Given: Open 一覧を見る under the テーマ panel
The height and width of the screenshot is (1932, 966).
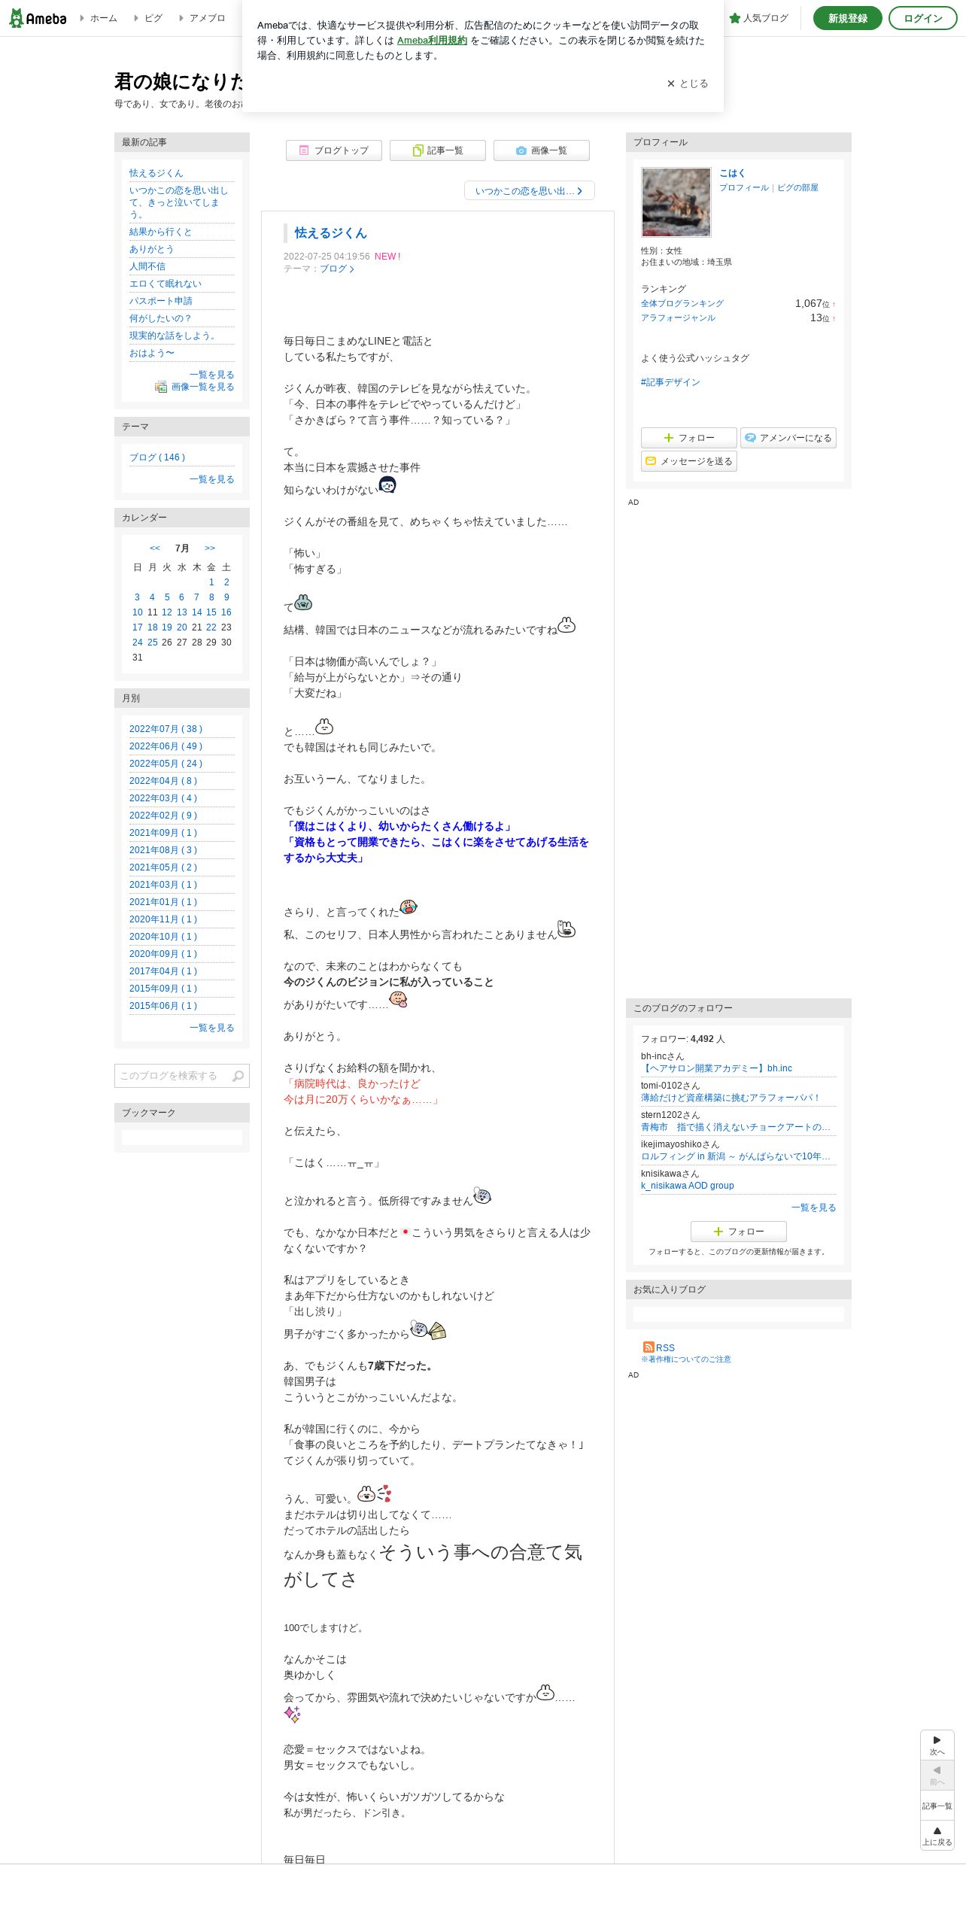Looking at the screenshot, I should pos(211,479).
